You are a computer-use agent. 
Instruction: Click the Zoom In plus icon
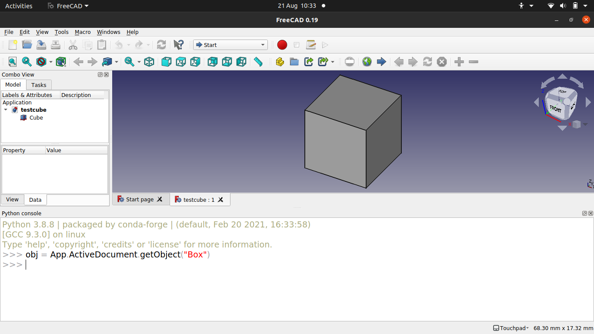tap(459, 62)
